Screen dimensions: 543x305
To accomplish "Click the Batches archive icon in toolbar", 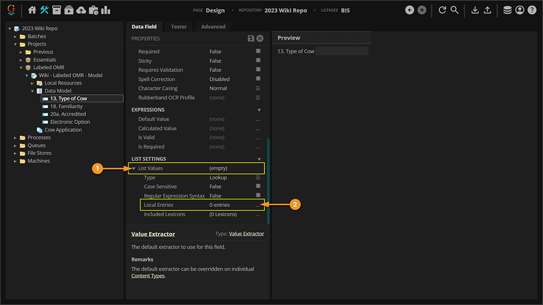I will (x=56, y=10).
